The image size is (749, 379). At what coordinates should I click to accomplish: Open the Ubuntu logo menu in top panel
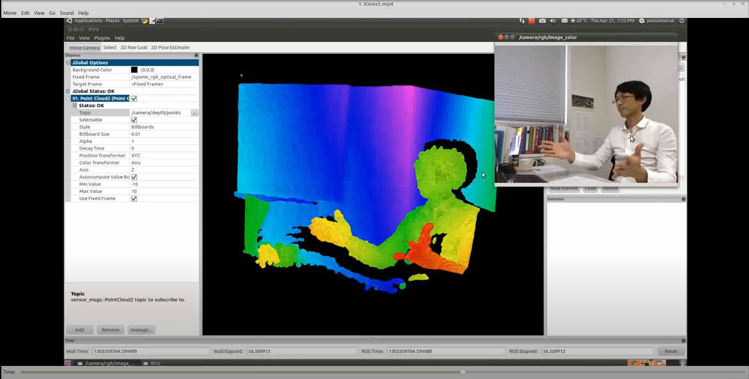[x=69, y=21]
